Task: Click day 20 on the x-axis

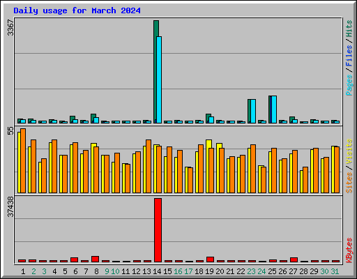Action: point(220,271)
